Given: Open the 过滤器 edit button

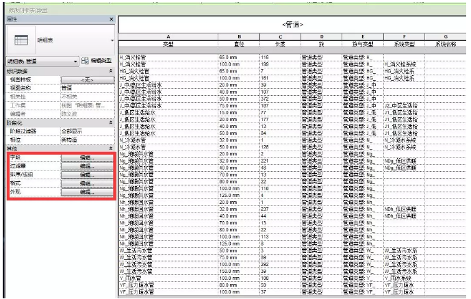Looking at the screenshot, I should pyautogui.click(x=87, y=166).
